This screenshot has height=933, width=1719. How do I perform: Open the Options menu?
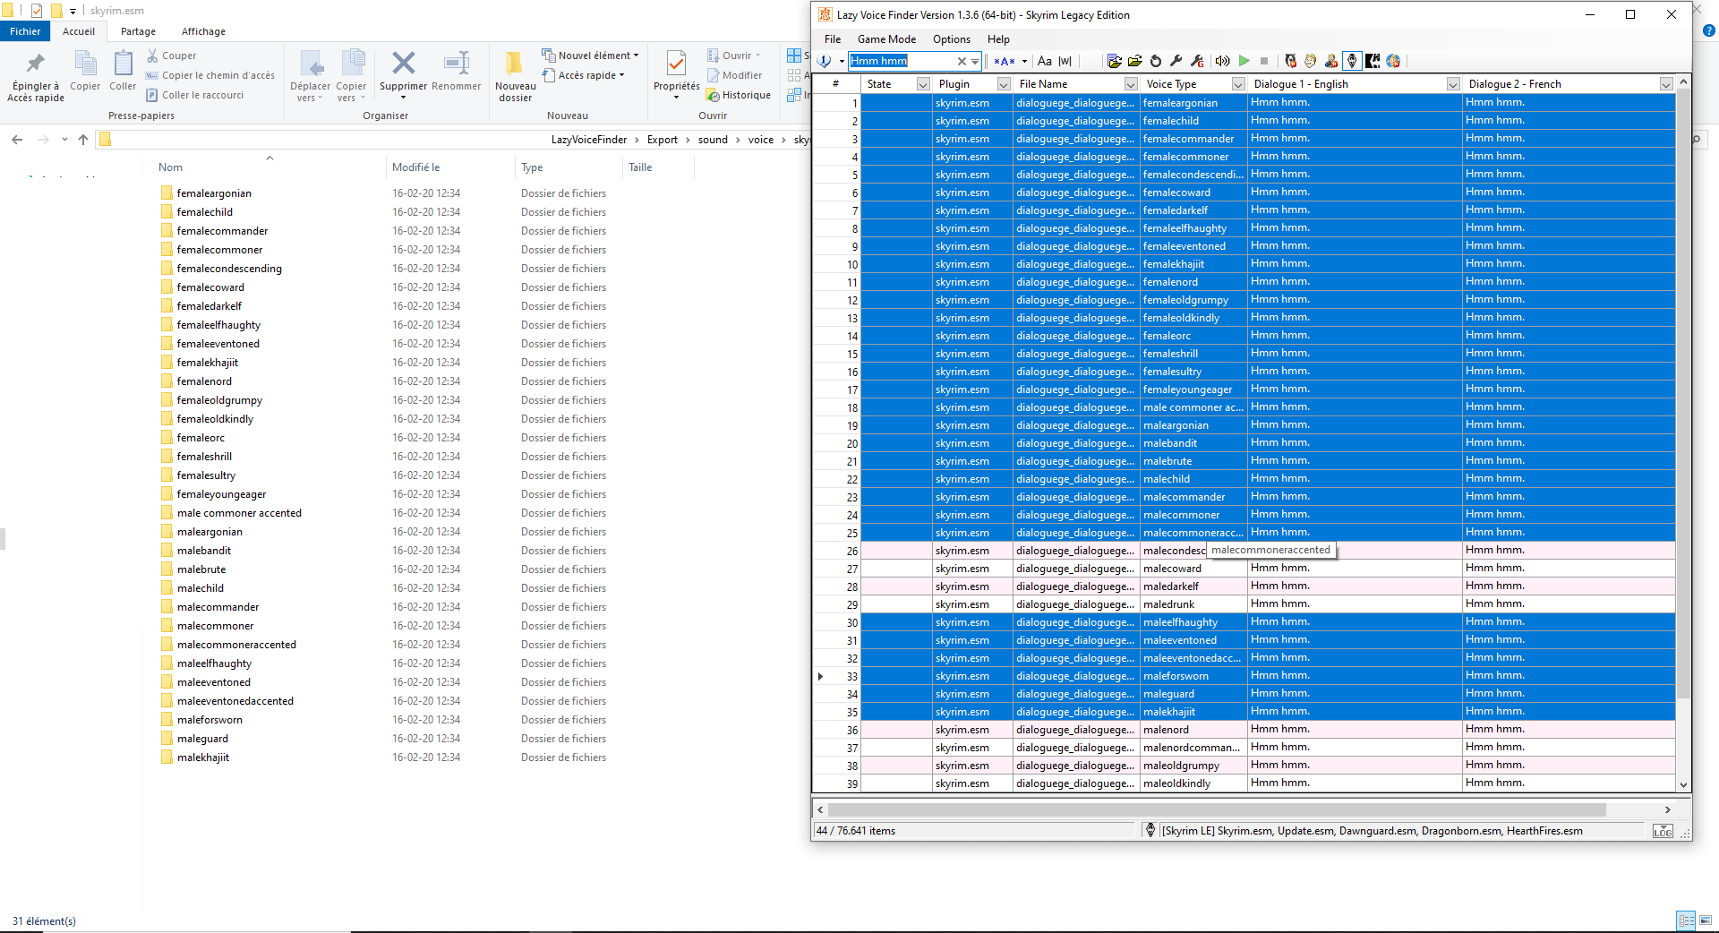point(952,39)
